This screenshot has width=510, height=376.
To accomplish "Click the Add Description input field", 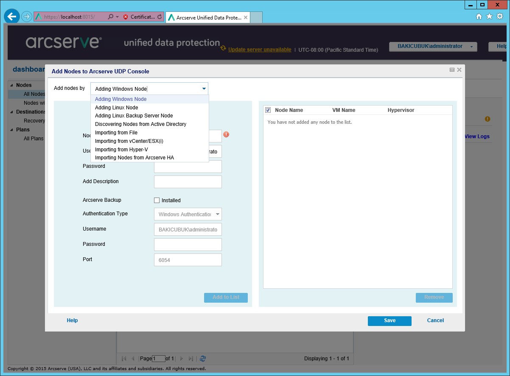I will [x=188, y=182].
